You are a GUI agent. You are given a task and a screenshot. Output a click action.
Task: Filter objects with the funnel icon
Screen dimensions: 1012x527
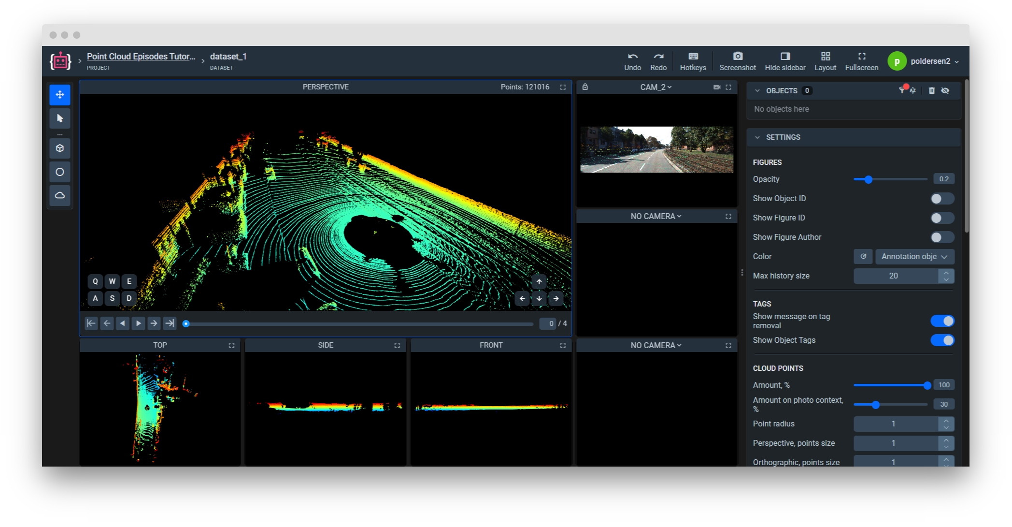click(902, 90)
